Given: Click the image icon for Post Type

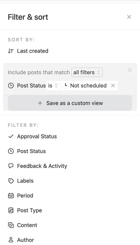Looking at the screenshot, I should point(11,210).
